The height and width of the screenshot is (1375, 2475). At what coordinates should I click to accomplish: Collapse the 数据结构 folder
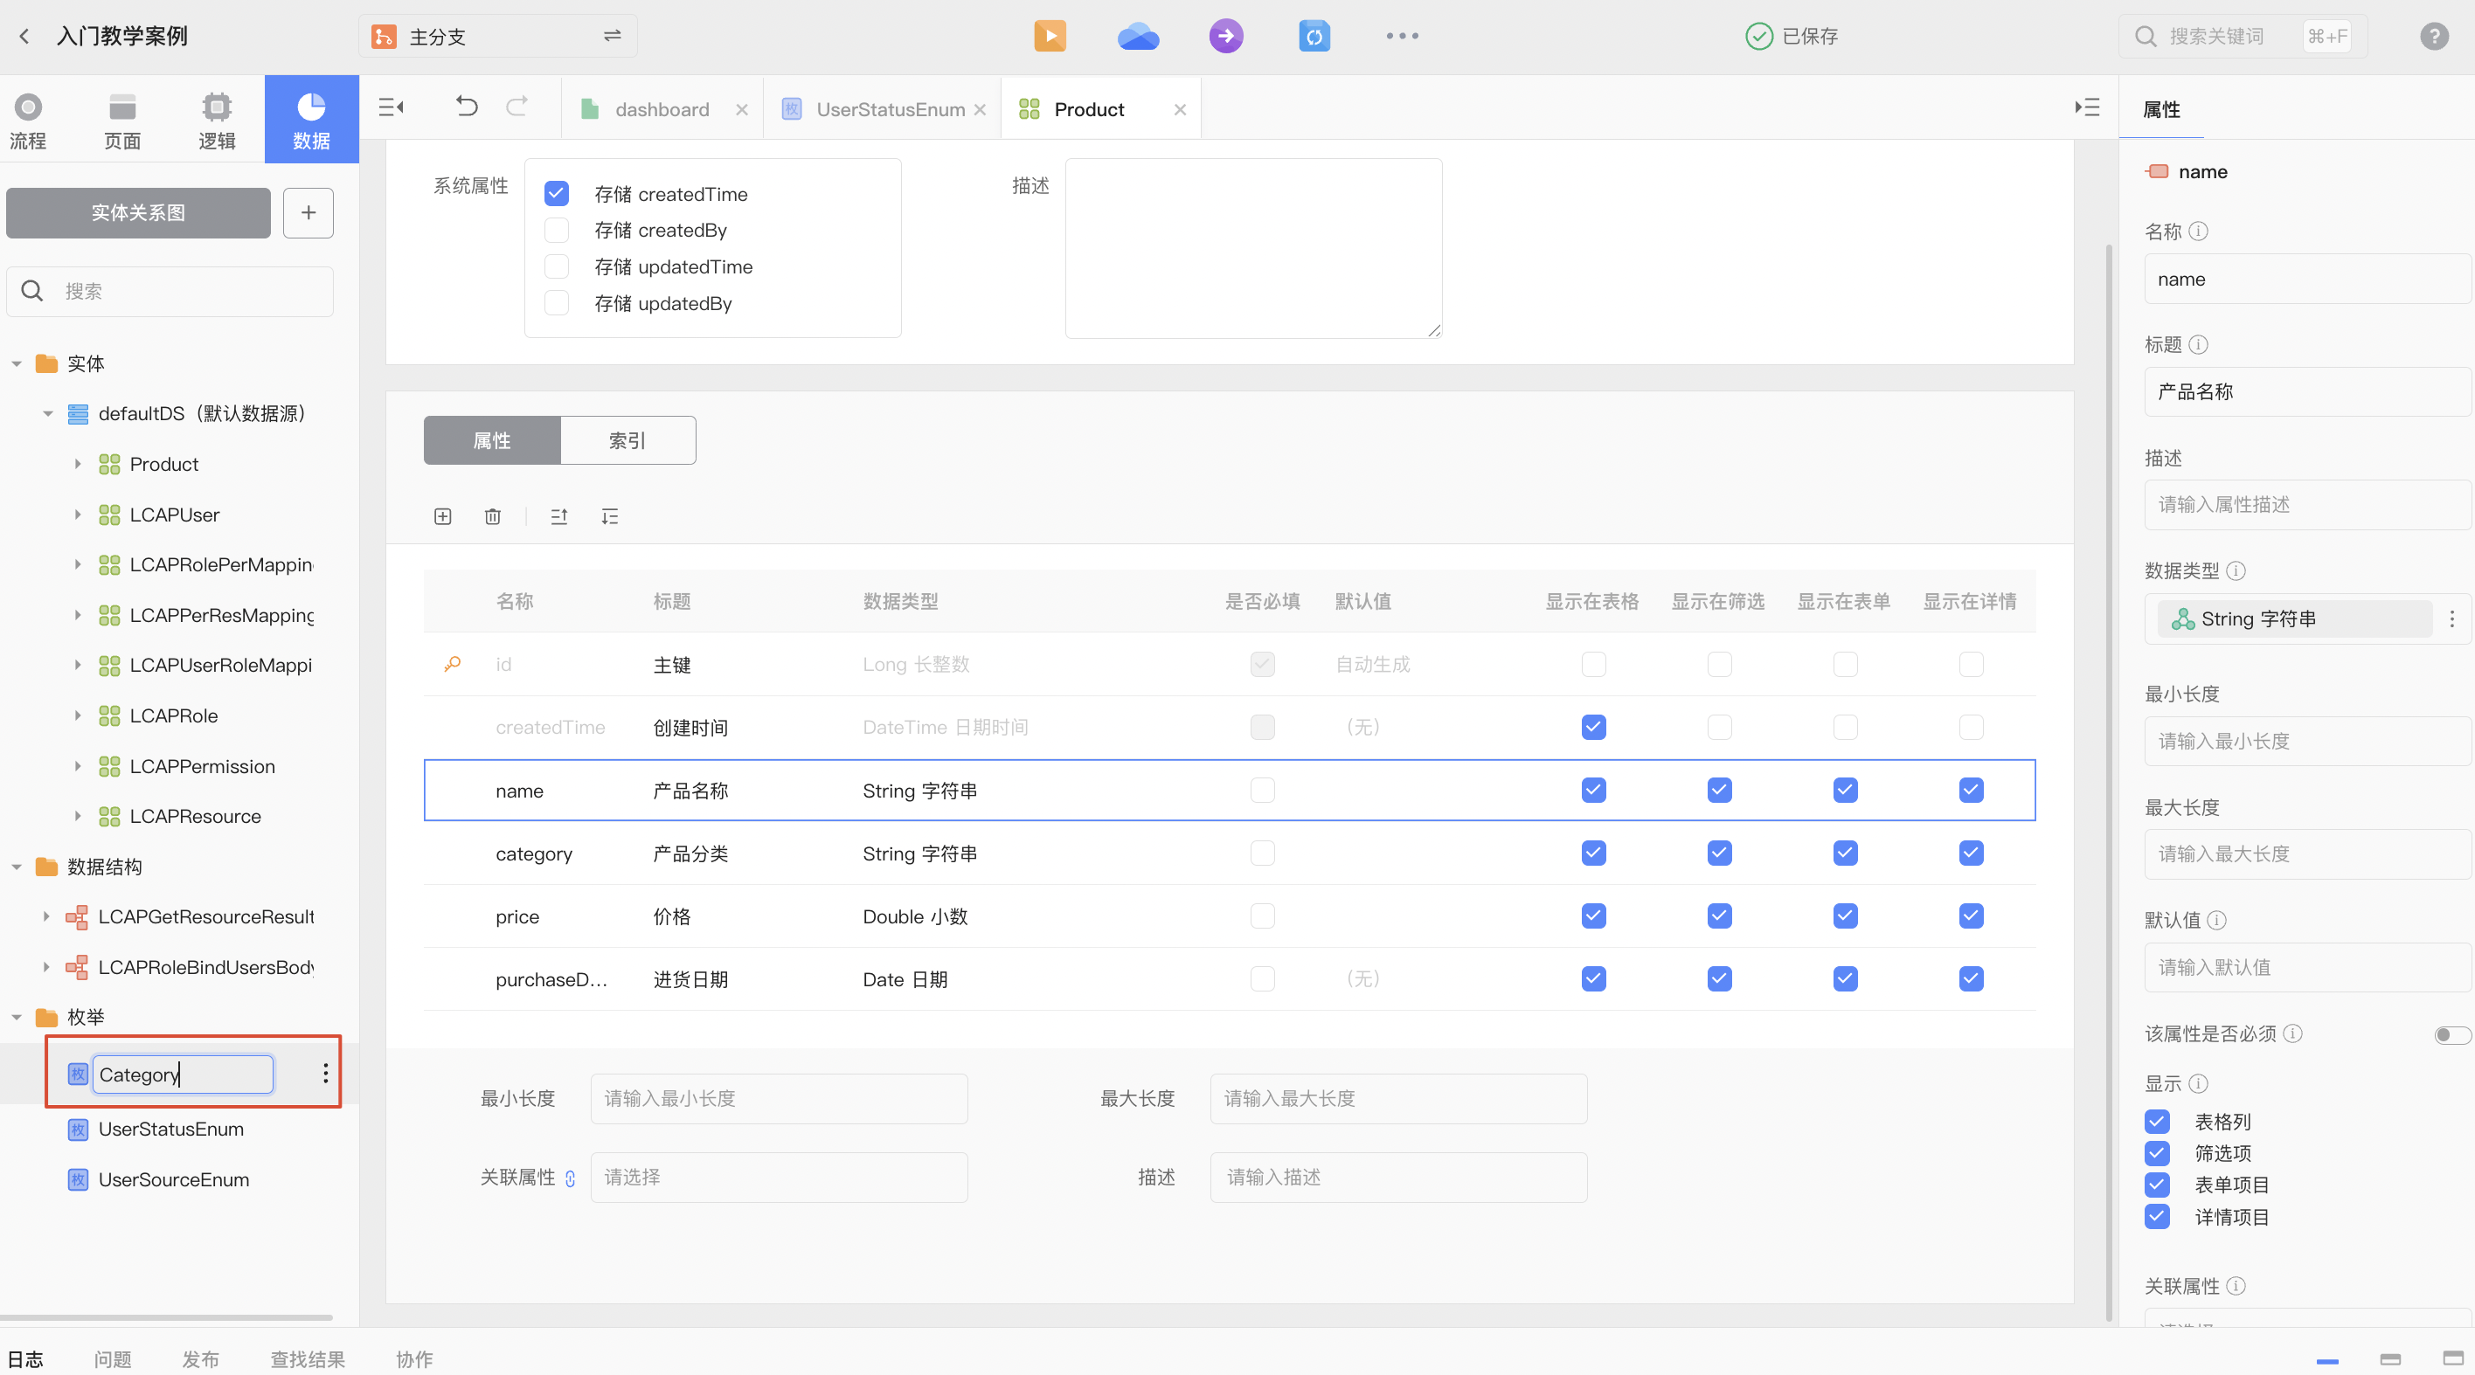[17, 867]
